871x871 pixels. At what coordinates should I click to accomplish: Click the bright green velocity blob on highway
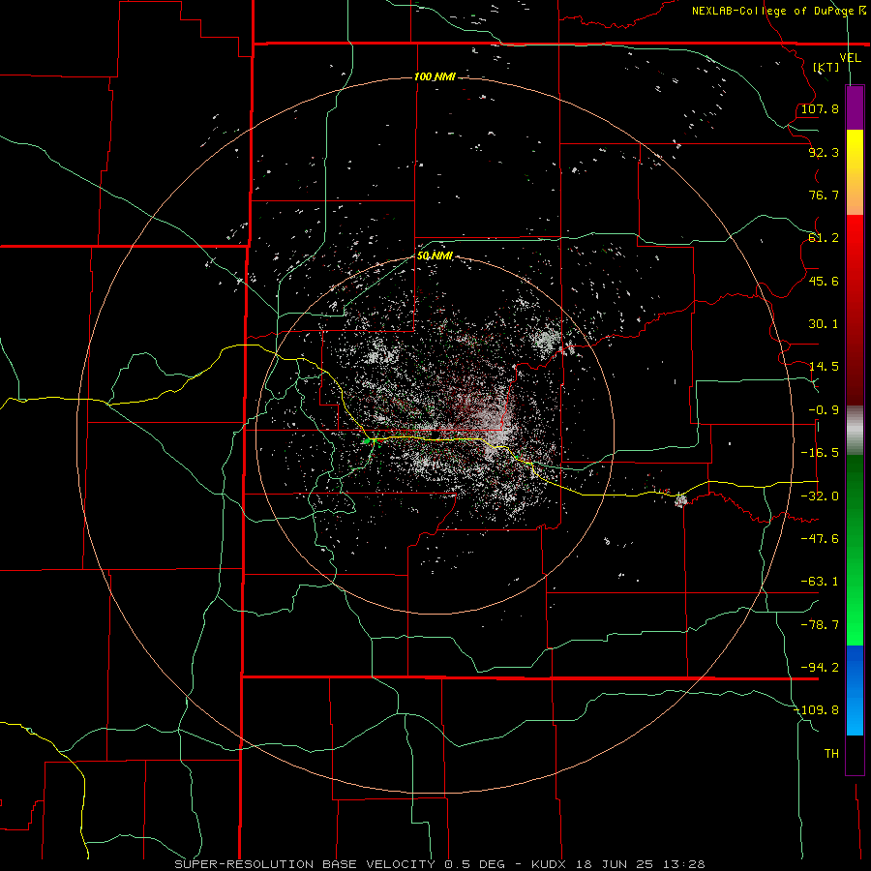coord(368,441)
